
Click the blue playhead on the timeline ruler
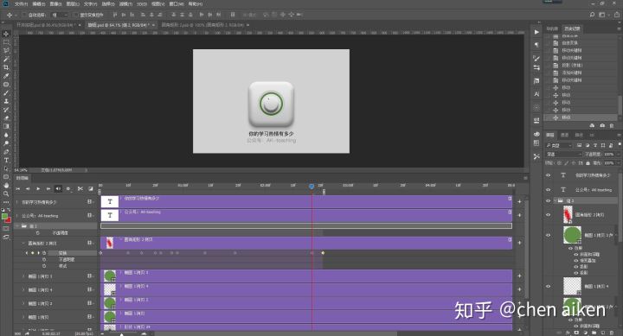pos(311,186)
